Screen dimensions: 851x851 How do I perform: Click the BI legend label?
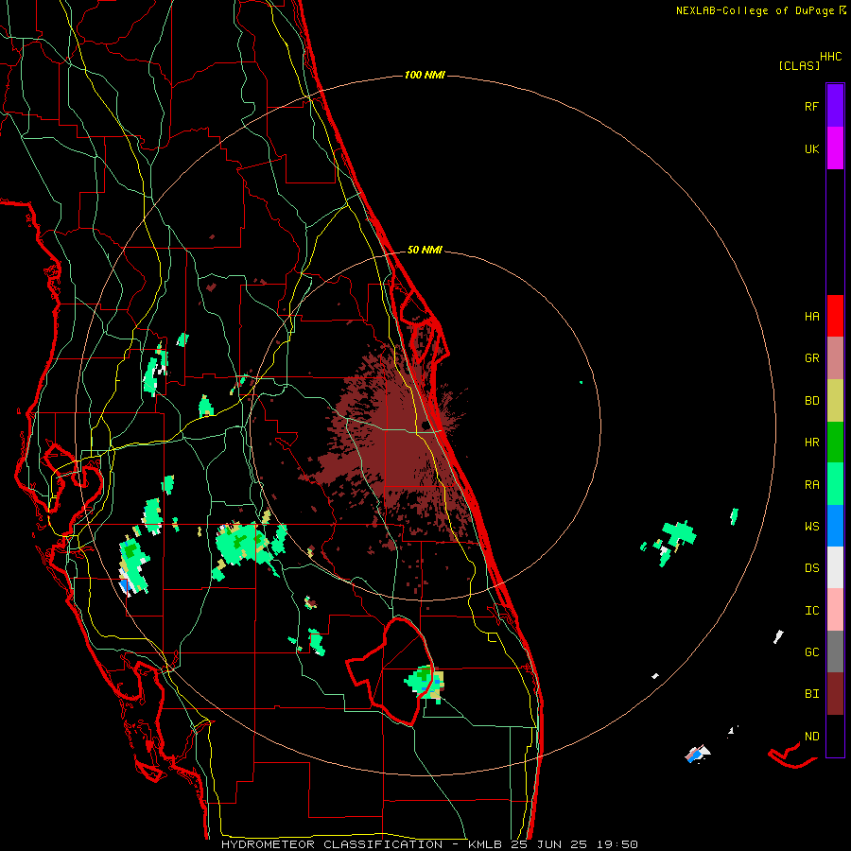click(x=811, y=694)
